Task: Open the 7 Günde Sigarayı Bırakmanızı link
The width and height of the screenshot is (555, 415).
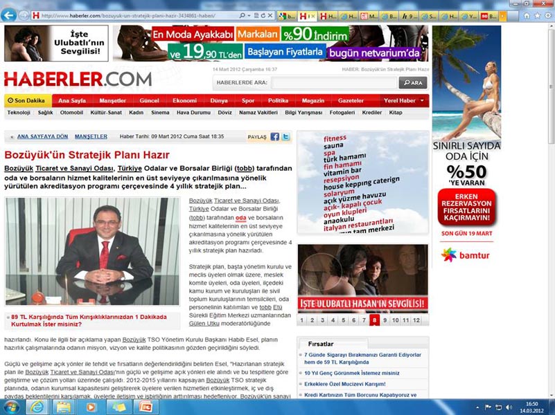Action: tap(362, 358)
